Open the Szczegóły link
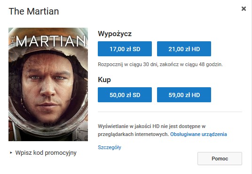Image resolution: width=252 pixels, height=174 pixels. 110,147
